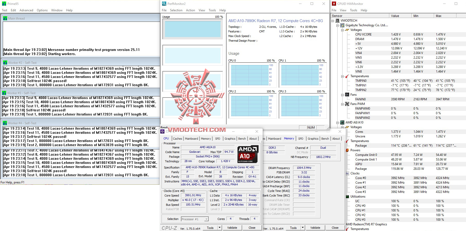Collapse the Gigabyte Technology Co. Ltd node

[337, 25]
